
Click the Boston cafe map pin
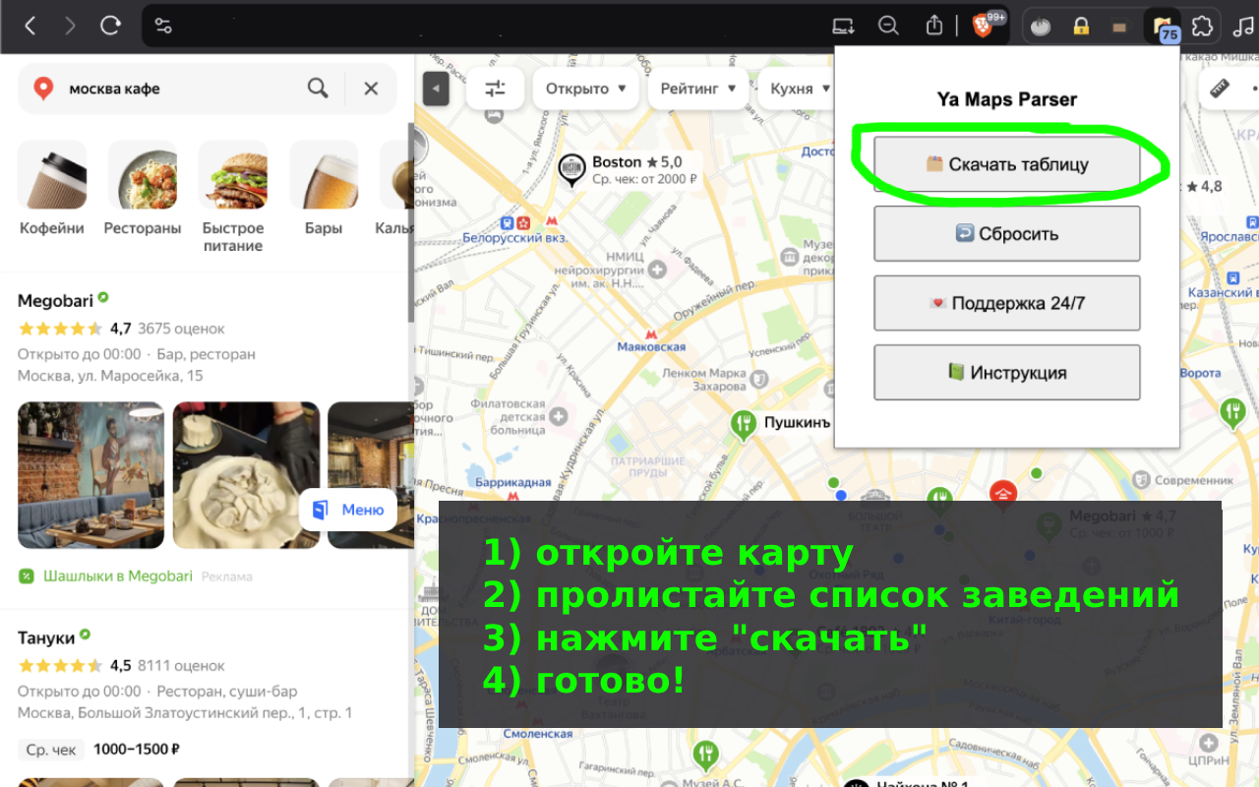click(x=571, y=170)
